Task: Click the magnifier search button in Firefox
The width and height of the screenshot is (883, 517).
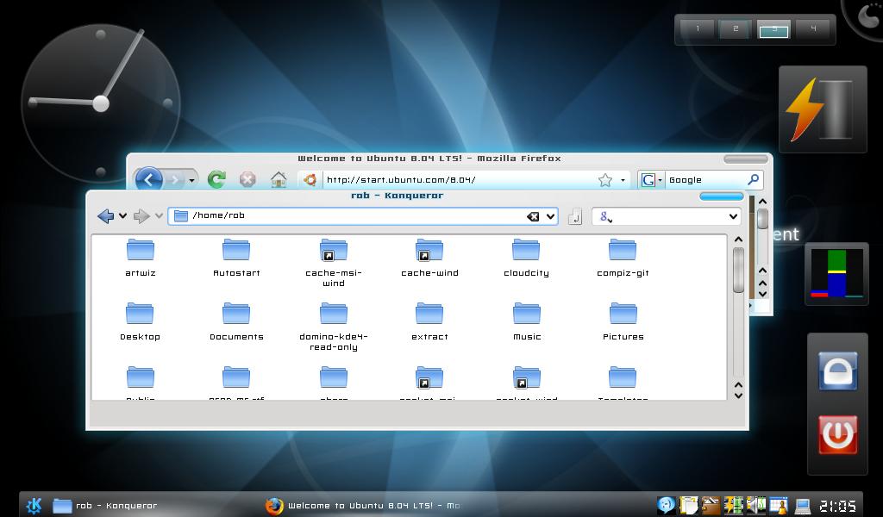Action: point(753,179)
